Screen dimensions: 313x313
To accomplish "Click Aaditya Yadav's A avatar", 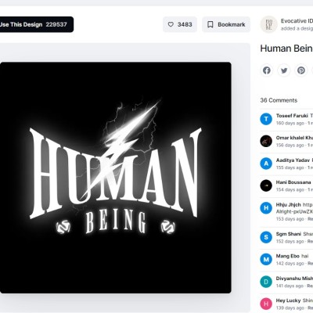I will 266,164.
